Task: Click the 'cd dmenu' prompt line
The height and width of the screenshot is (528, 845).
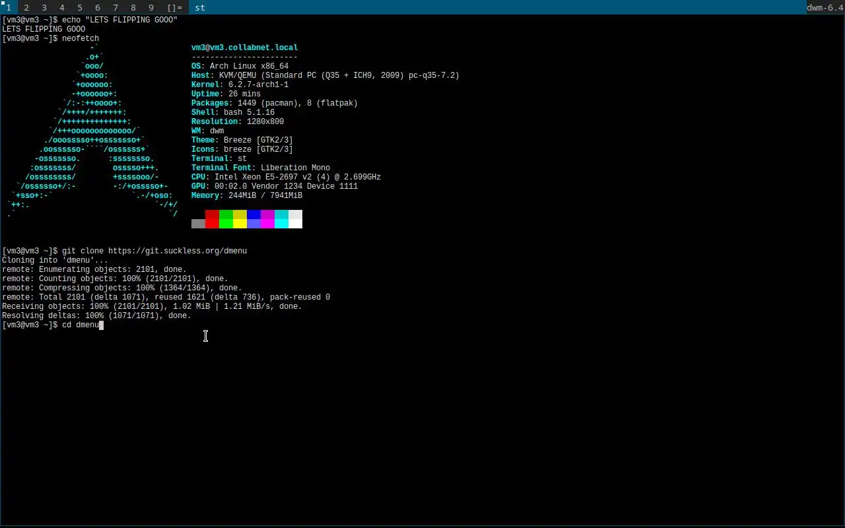Action: pos(53,325)
